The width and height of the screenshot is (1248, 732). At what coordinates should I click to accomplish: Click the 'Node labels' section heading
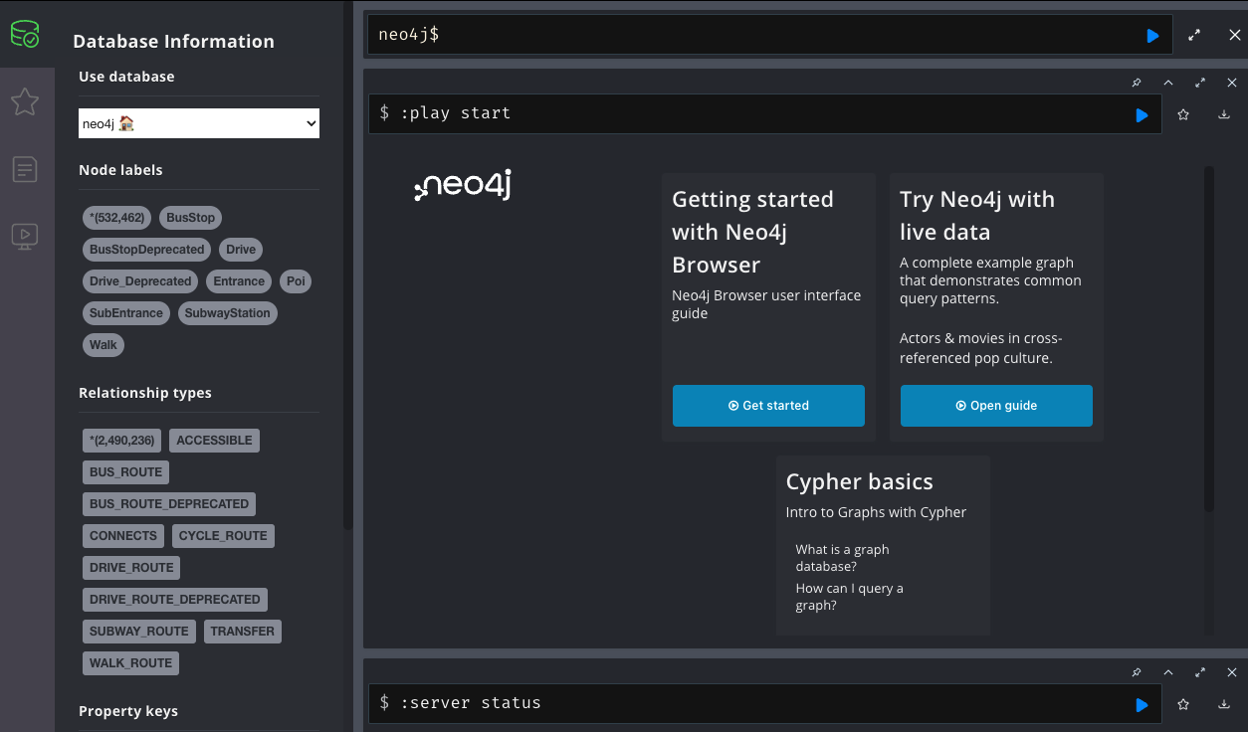pyautogui.click(x=120, y=170)
